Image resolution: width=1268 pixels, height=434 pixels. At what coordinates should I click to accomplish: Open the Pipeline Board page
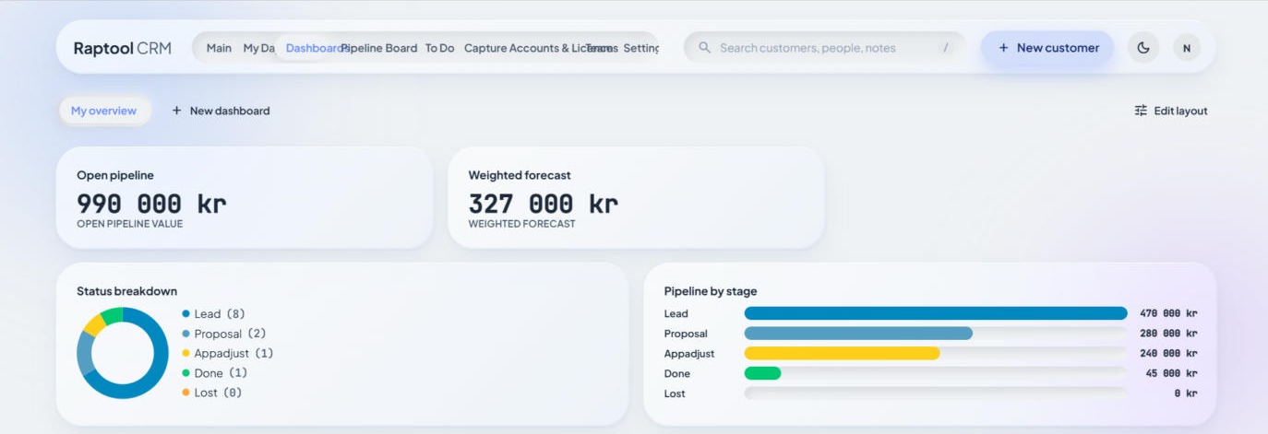click(379, 48)
